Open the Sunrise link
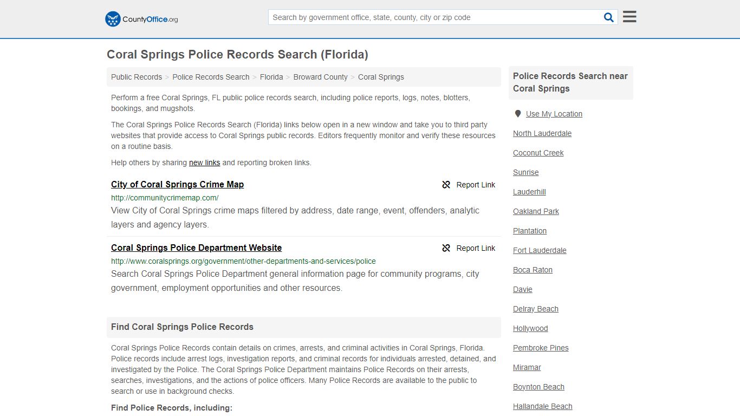 click(526, 172)
